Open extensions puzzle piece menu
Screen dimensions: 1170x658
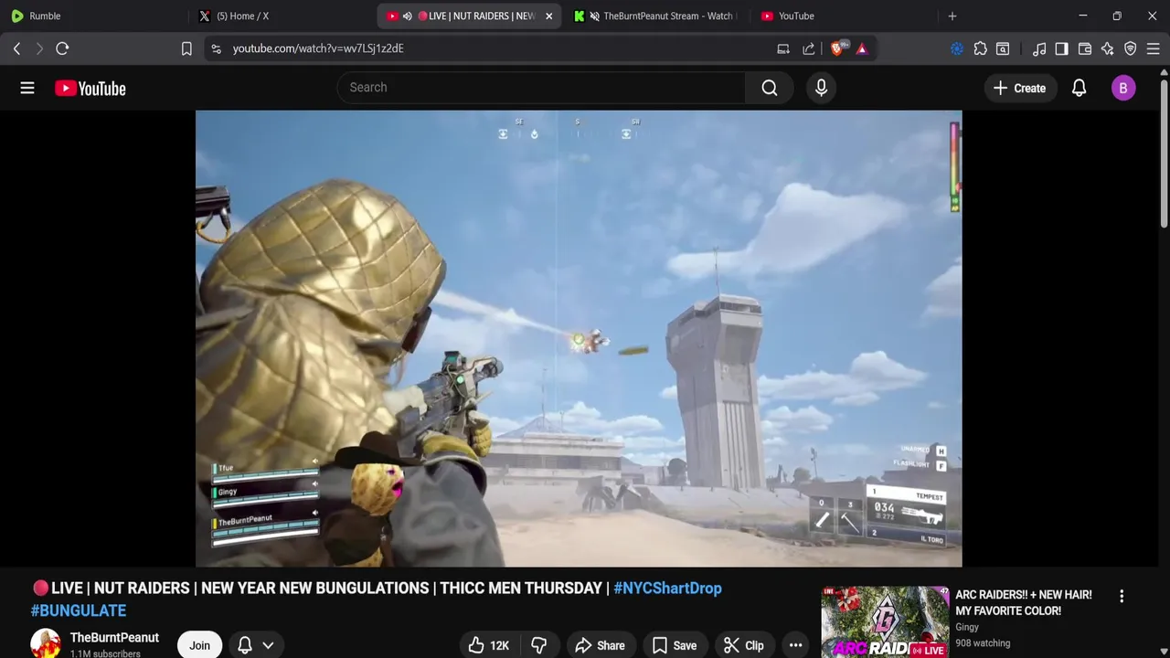click(980, 48)
